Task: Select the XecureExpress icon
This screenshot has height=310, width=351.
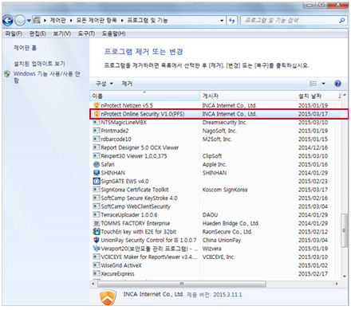Action: click(x=97, y=273)
